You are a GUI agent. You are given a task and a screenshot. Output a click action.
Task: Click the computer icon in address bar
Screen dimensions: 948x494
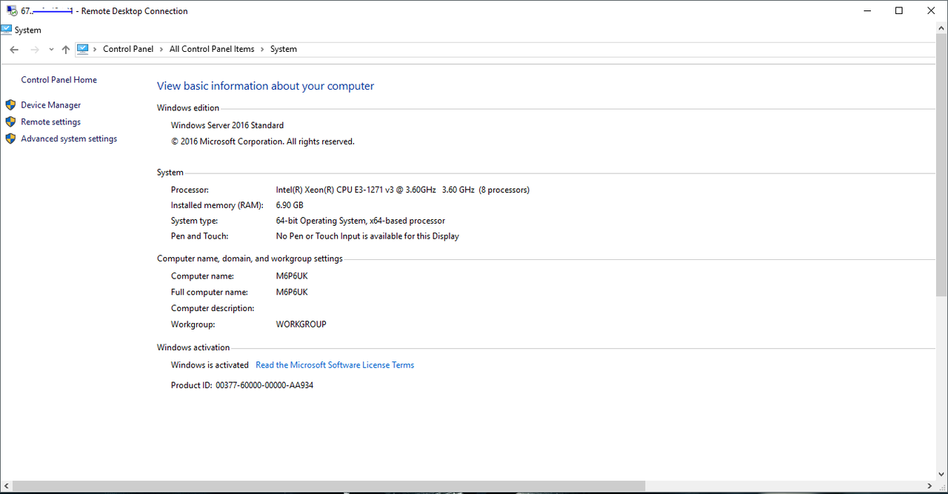point(82,49)
